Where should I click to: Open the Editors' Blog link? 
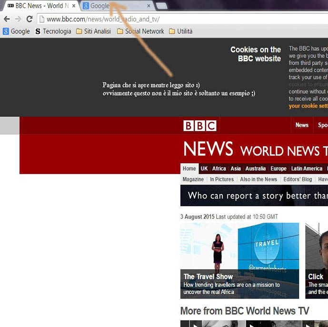(298, 179)
